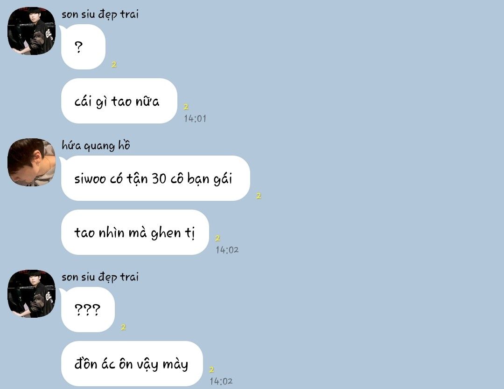Tap son siu's avatar beside the "???" message

tap(32, 293)
